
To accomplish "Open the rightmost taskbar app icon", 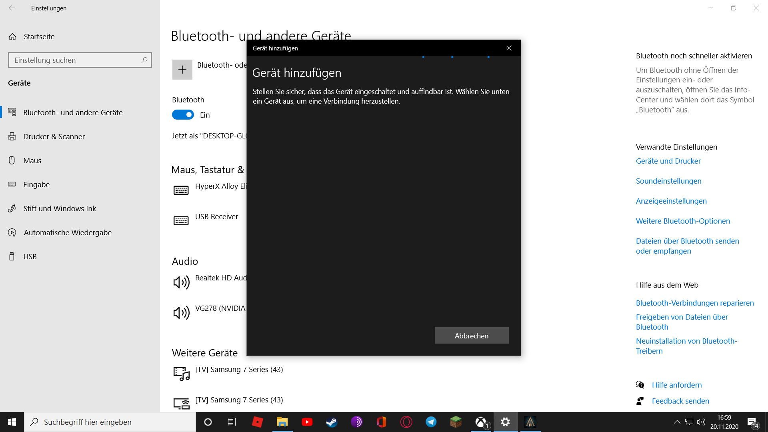I will tap(530, 422).
